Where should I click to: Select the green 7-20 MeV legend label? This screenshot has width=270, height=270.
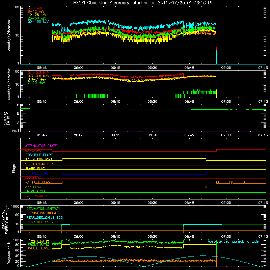36,83
